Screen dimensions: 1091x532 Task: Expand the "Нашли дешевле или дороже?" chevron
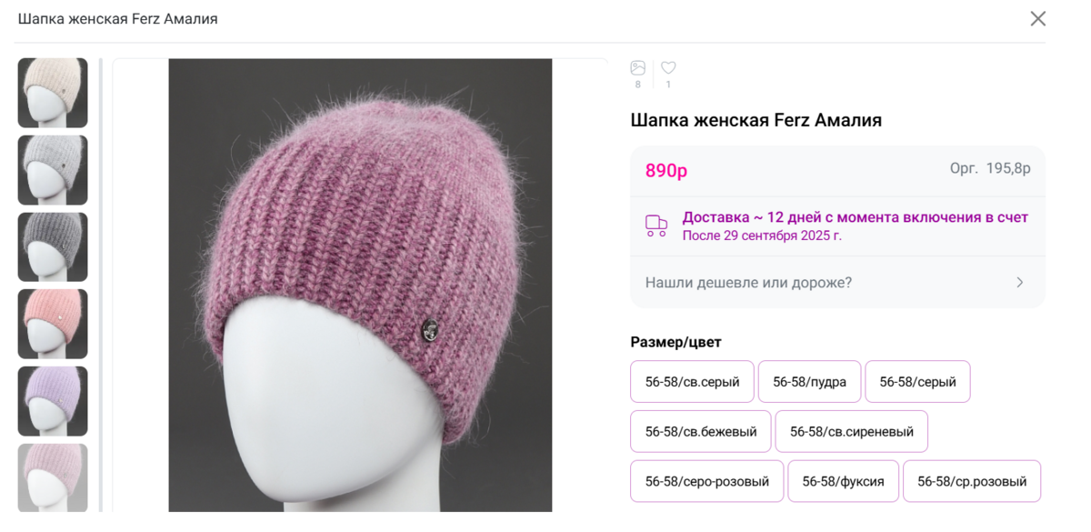pos(1020,283)
